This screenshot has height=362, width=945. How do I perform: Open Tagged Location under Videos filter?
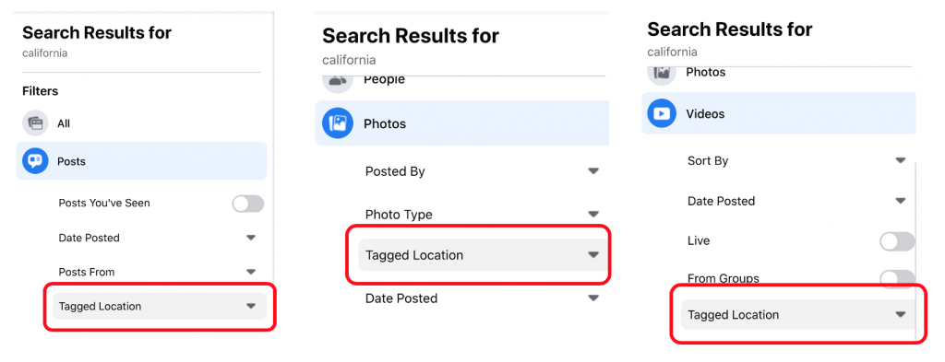(x=796, y=314)
